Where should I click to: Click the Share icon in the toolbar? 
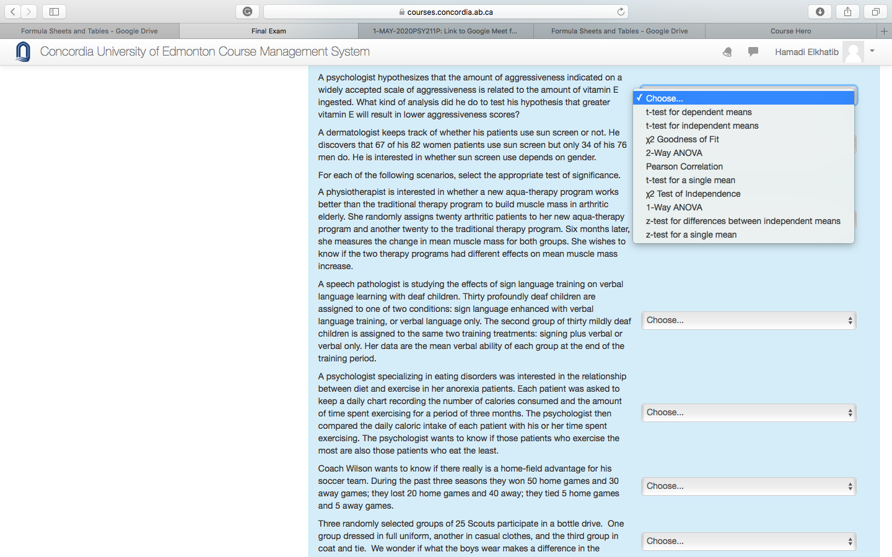[847, 11]
